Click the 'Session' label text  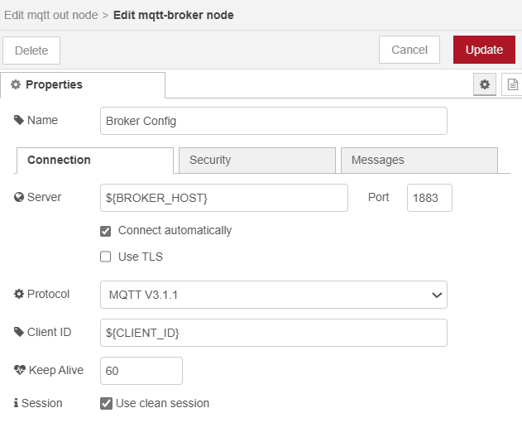point(41,403)
